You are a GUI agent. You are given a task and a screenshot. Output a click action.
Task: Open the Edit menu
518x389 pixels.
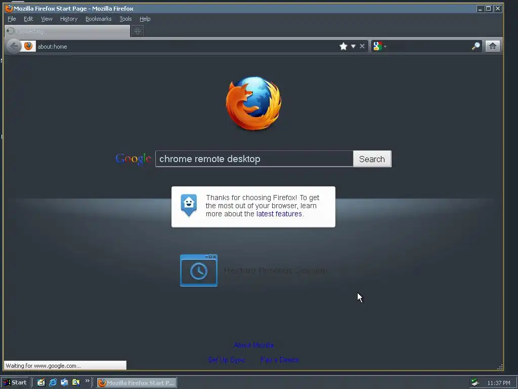tap(28, 19)
